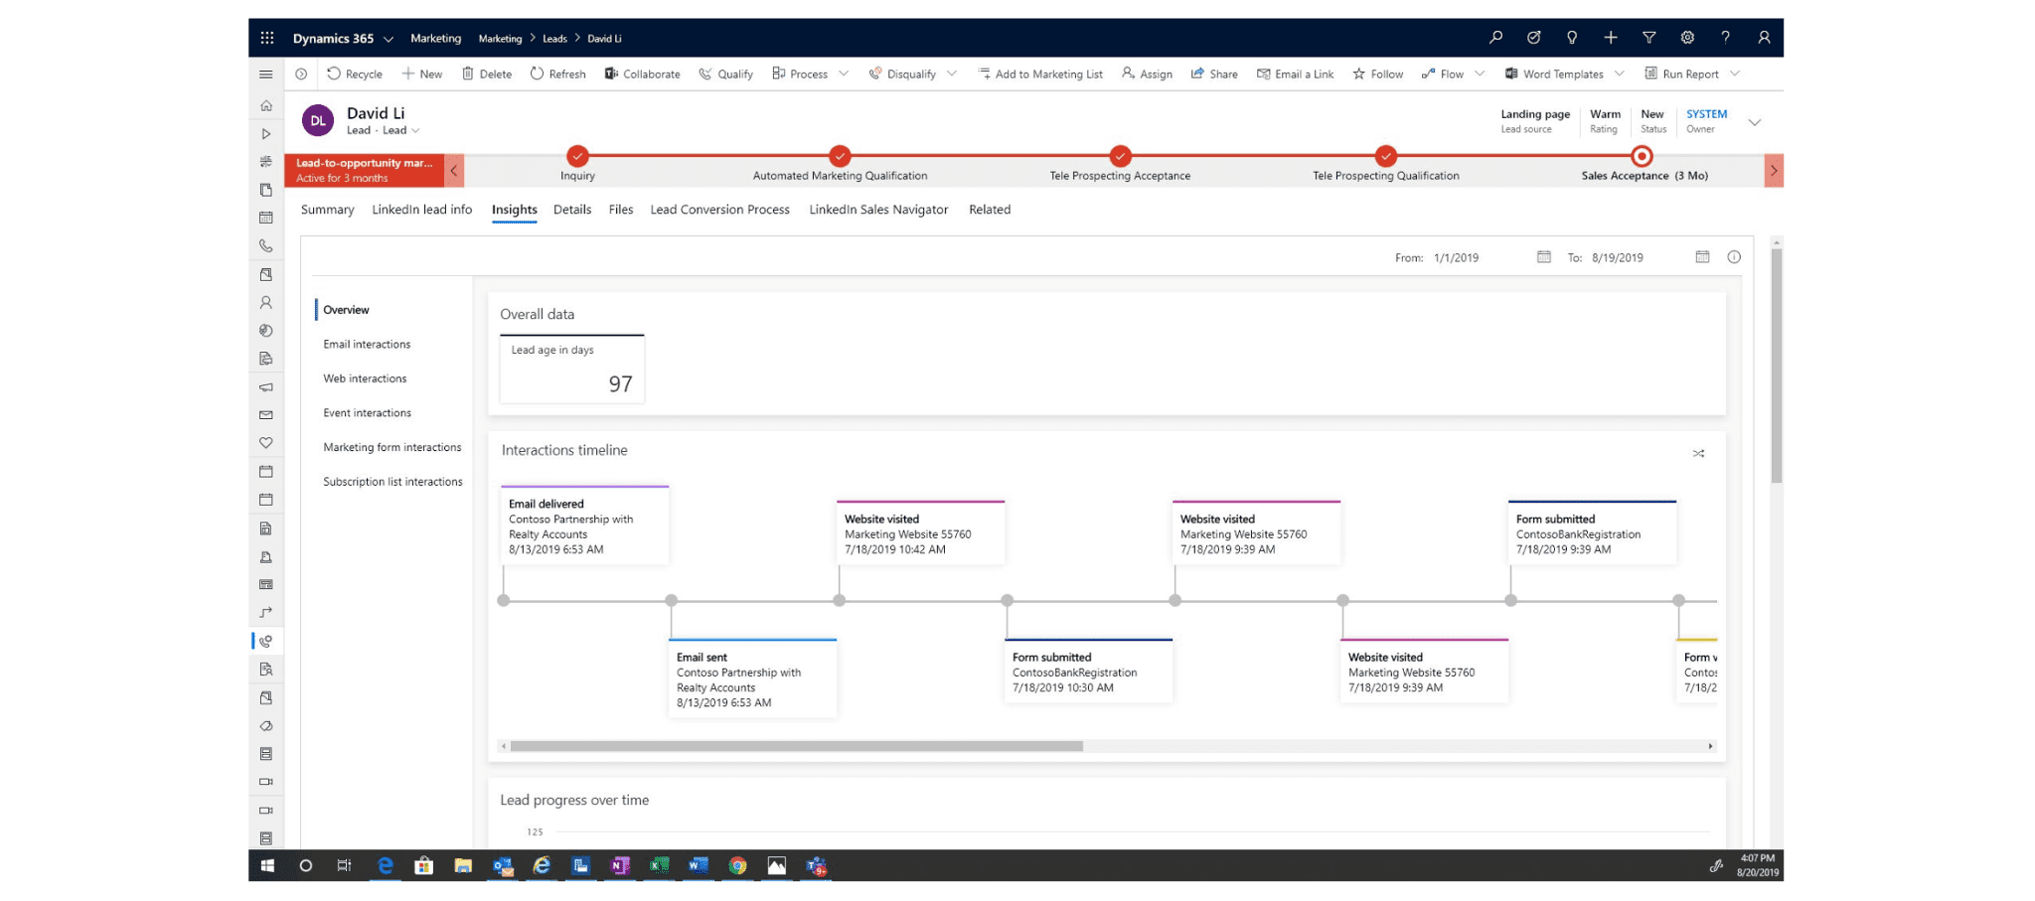Screen dimensions: 2035x901
Task: Switch to the Files tab
Action: tap(621, 210)
